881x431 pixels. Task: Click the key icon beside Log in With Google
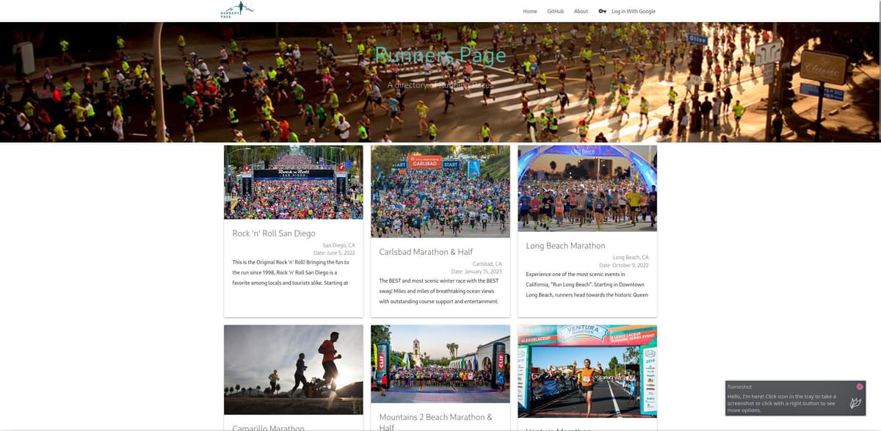pyautogui.click(x=602, y=11)
